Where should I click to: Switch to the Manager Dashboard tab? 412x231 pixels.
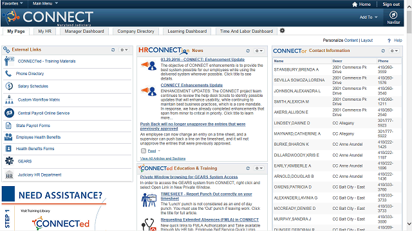(84, 31)
